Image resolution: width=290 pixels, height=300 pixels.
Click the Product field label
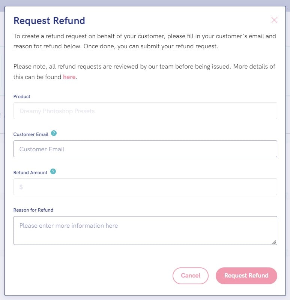click(22, 96)
